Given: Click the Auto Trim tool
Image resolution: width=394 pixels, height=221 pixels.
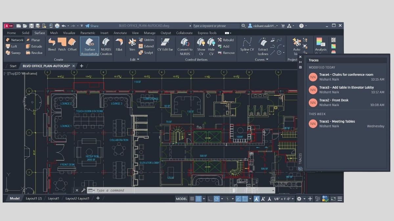Looking at the screenshot, I should [296, 46].
